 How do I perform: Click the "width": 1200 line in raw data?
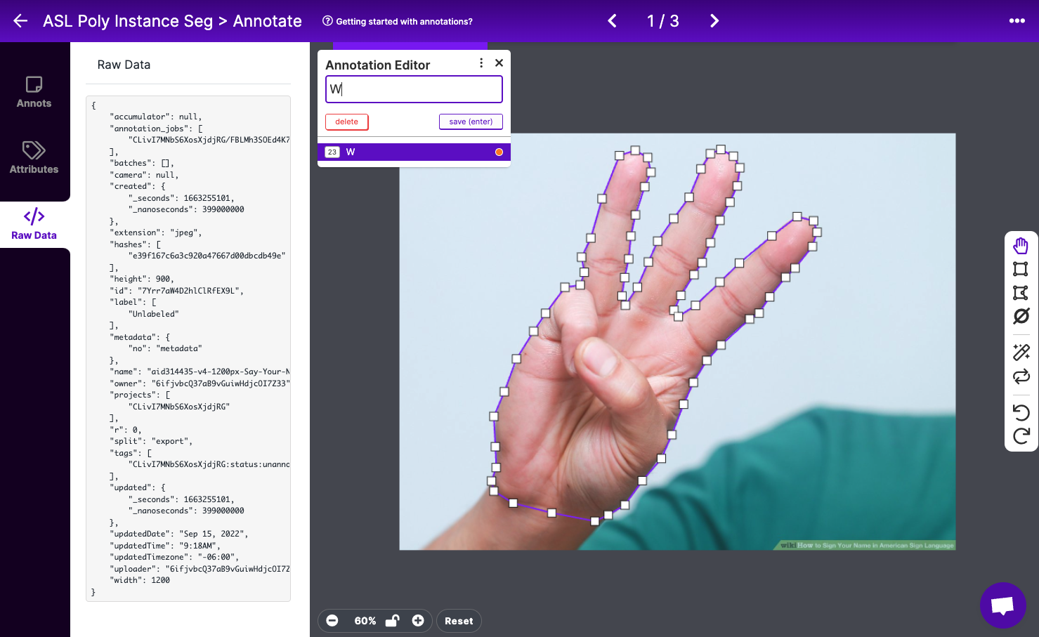pyautogui.click(x=140, y=580)
